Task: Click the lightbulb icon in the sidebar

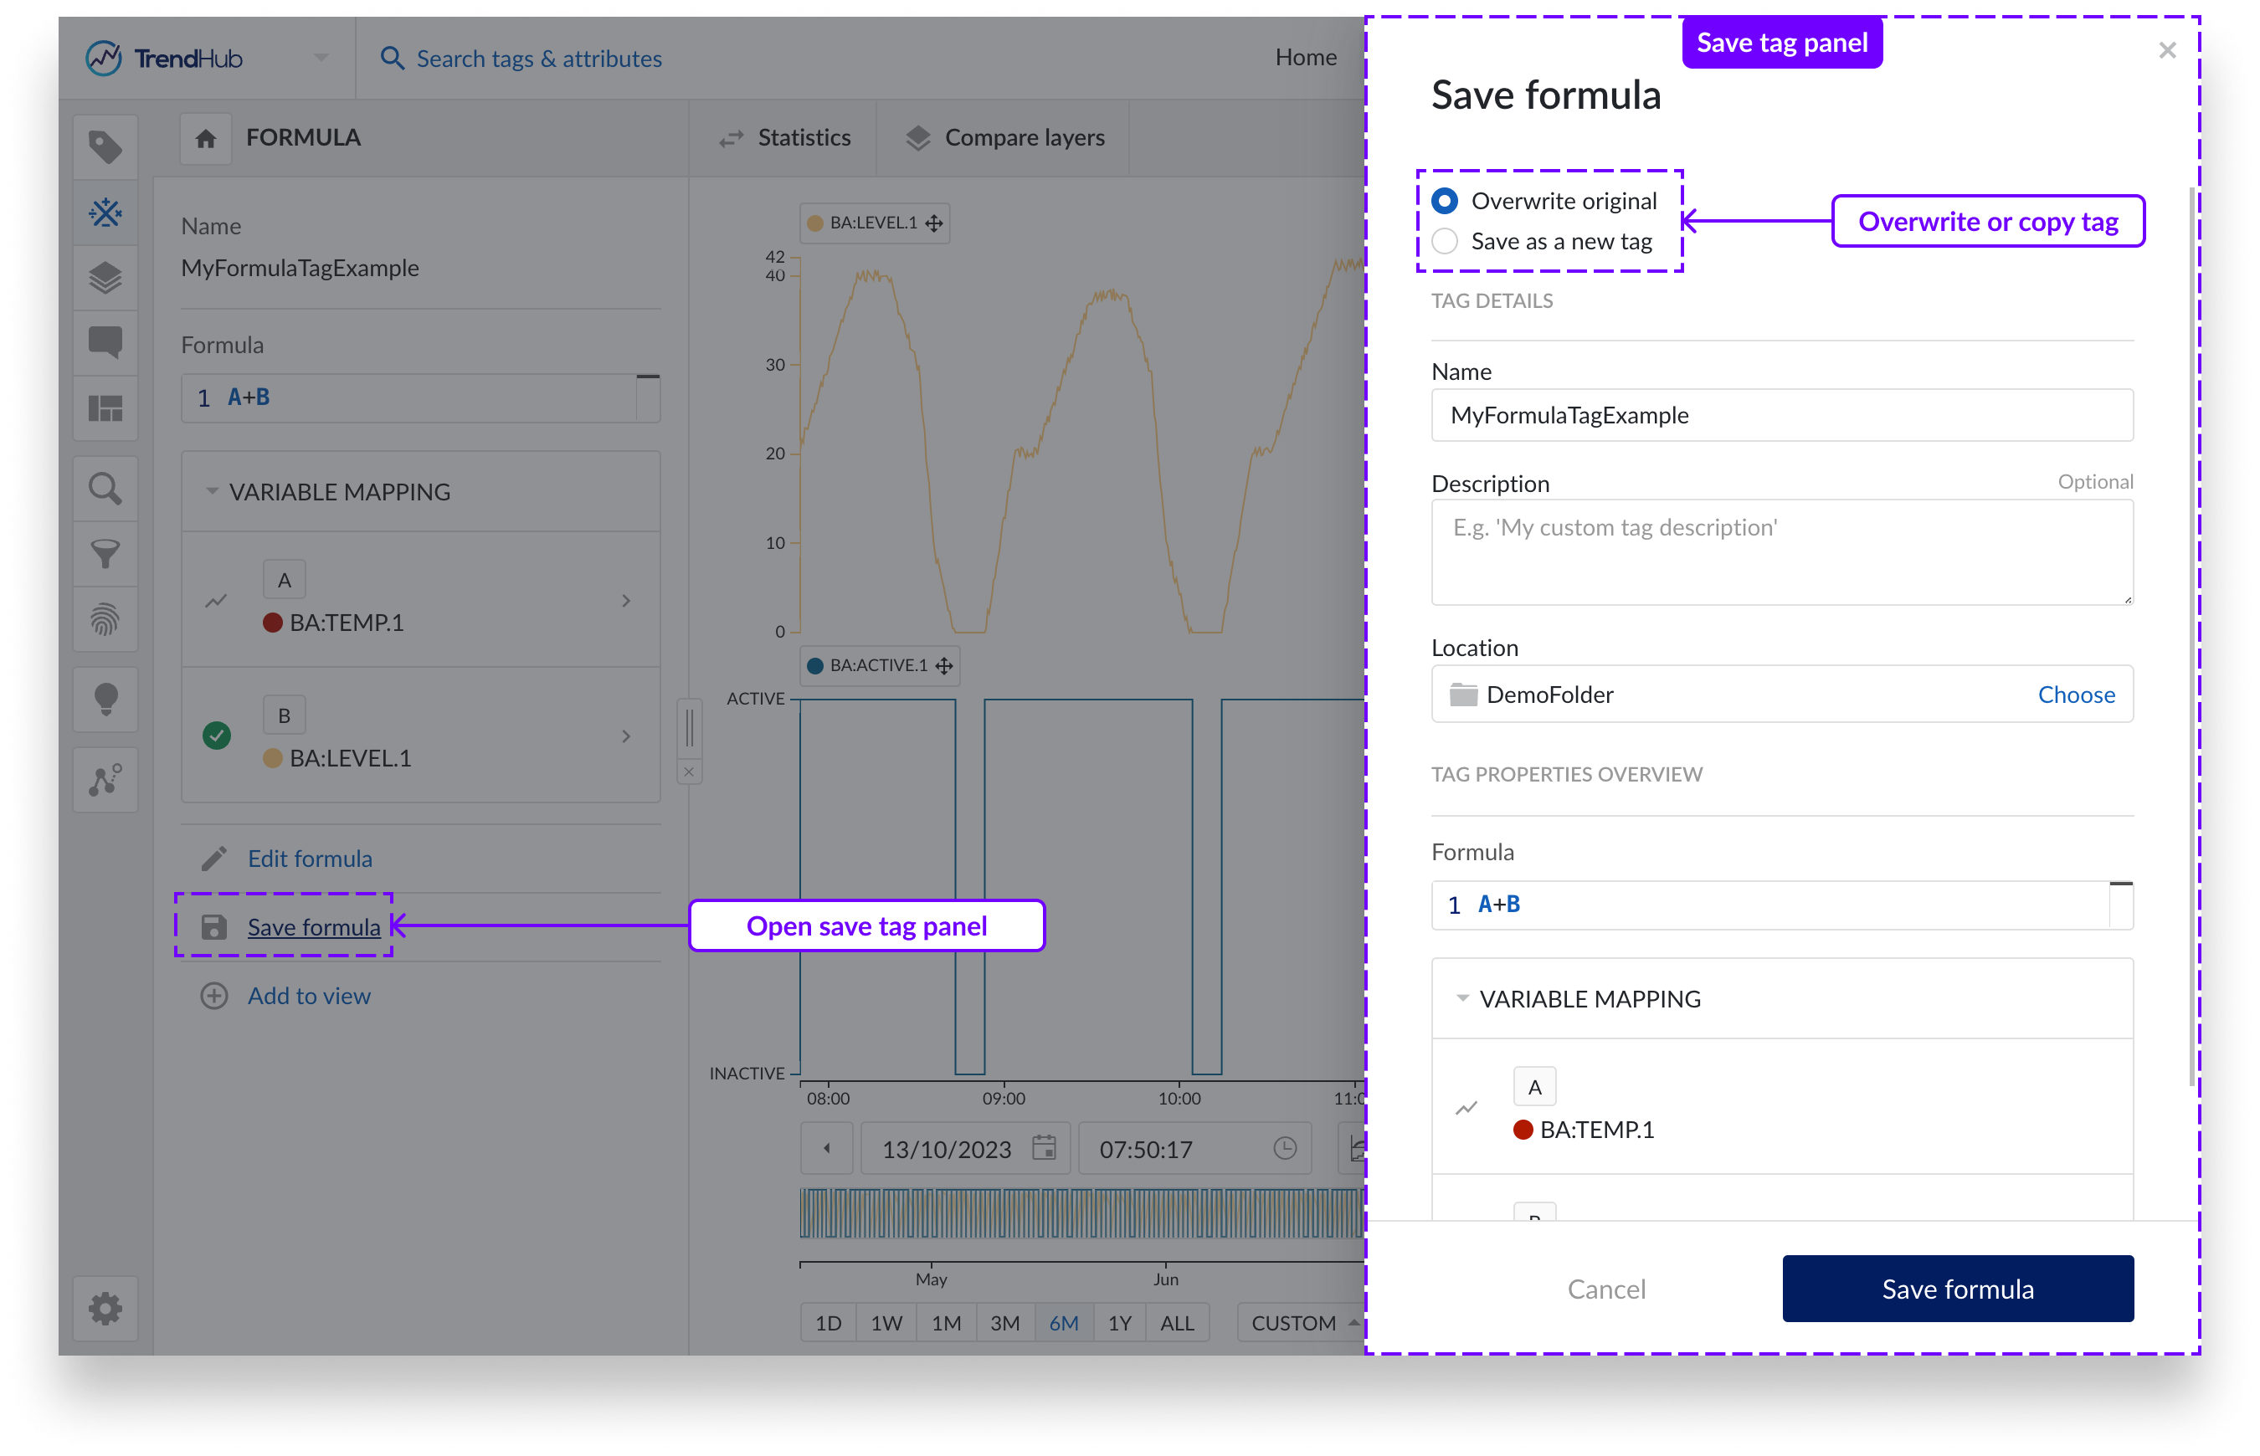Action: pyautogui.click(x=105, y=700)
